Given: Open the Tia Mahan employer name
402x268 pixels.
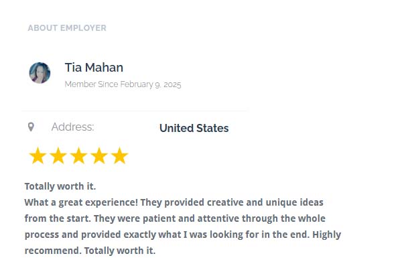Looking at the screenshot, I should [x=94, y=68].
